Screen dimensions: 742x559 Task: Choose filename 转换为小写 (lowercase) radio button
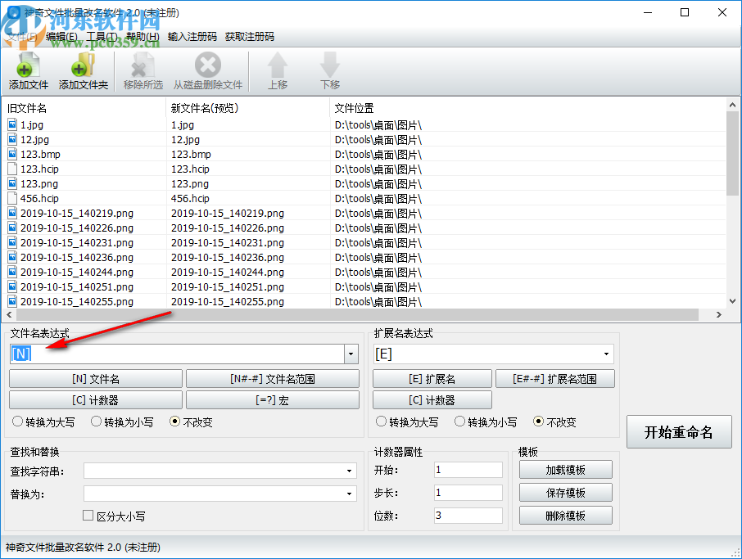pyautogui.click(x=96, y=421)
